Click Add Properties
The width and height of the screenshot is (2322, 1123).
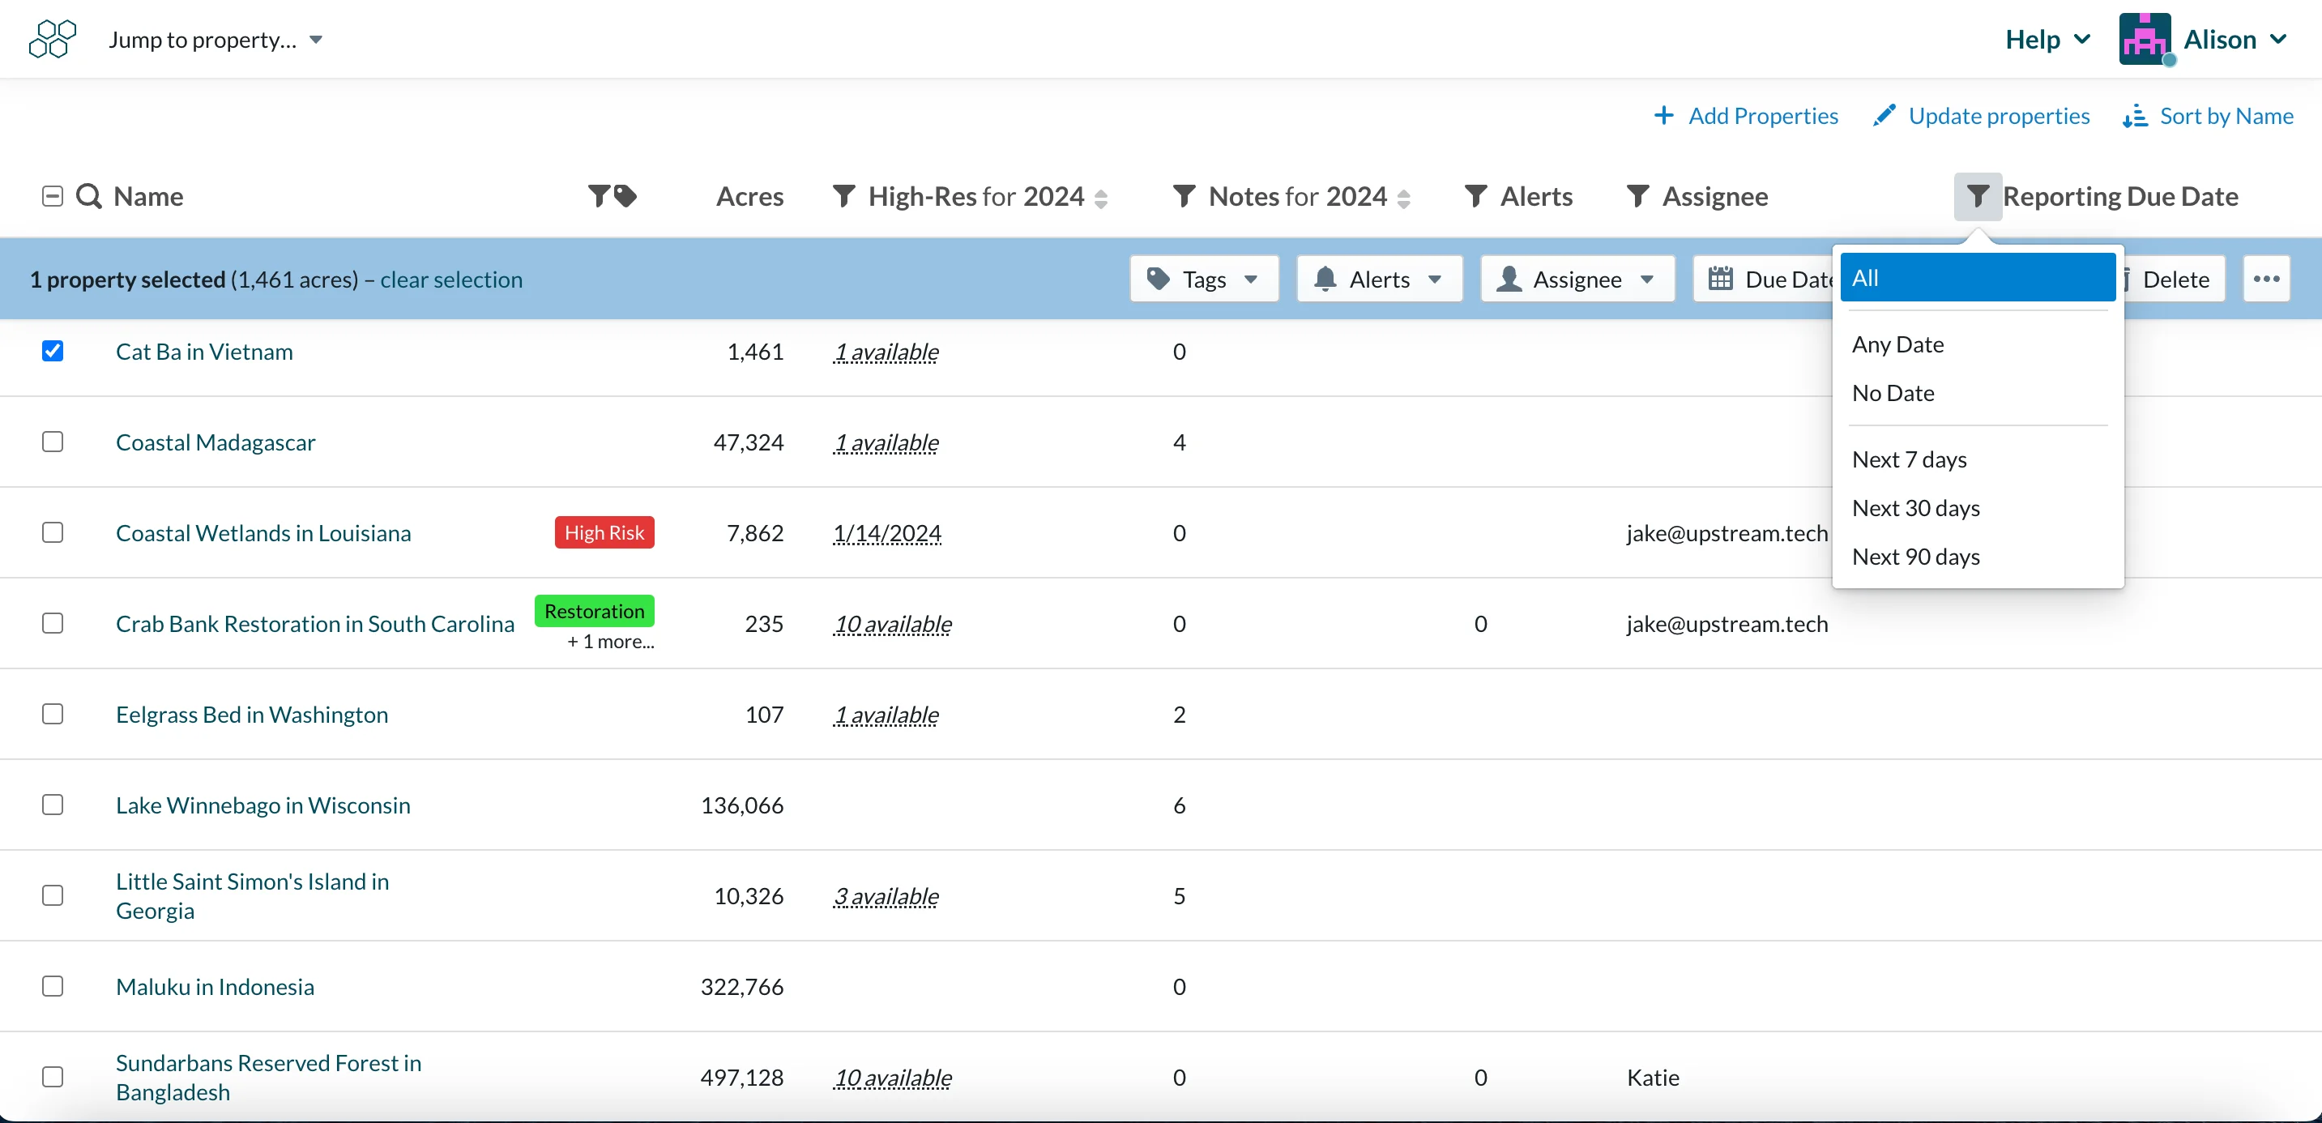1745,115
